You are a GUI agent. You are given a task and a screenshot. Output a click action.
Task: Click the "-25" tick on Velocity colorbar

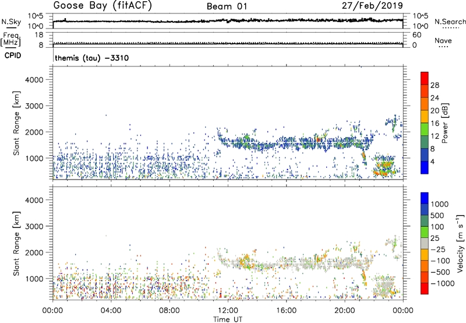[x=438, y=250]
